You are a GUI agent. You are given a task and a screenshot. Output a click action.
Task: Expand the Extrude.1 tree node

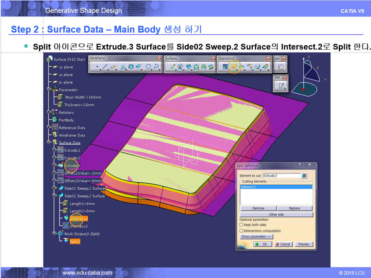tap(54, 150)
